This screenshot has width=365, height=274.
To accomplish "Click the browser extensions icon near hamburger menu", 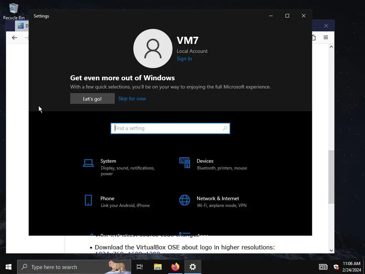I will pyautogui.click(x=314, y=37).
